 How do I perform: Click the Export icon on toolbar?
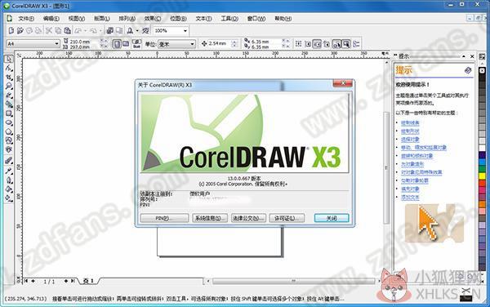click(x=119, y=30)
